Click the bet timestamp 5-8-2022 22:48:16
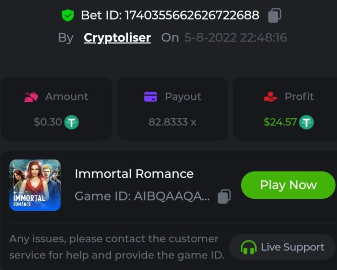Image resolution: width=337 pixels, height=270 pixels. 236,37
